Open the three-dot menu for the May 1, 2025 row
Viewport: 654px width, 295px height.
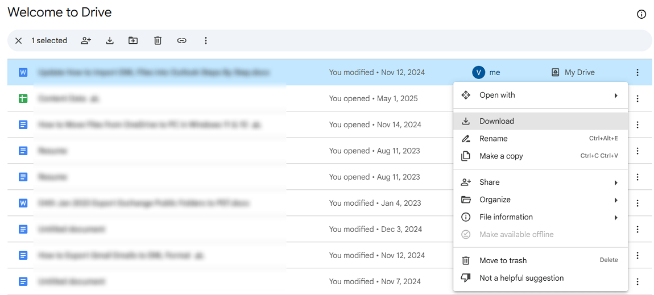click(x=638, y=99)
